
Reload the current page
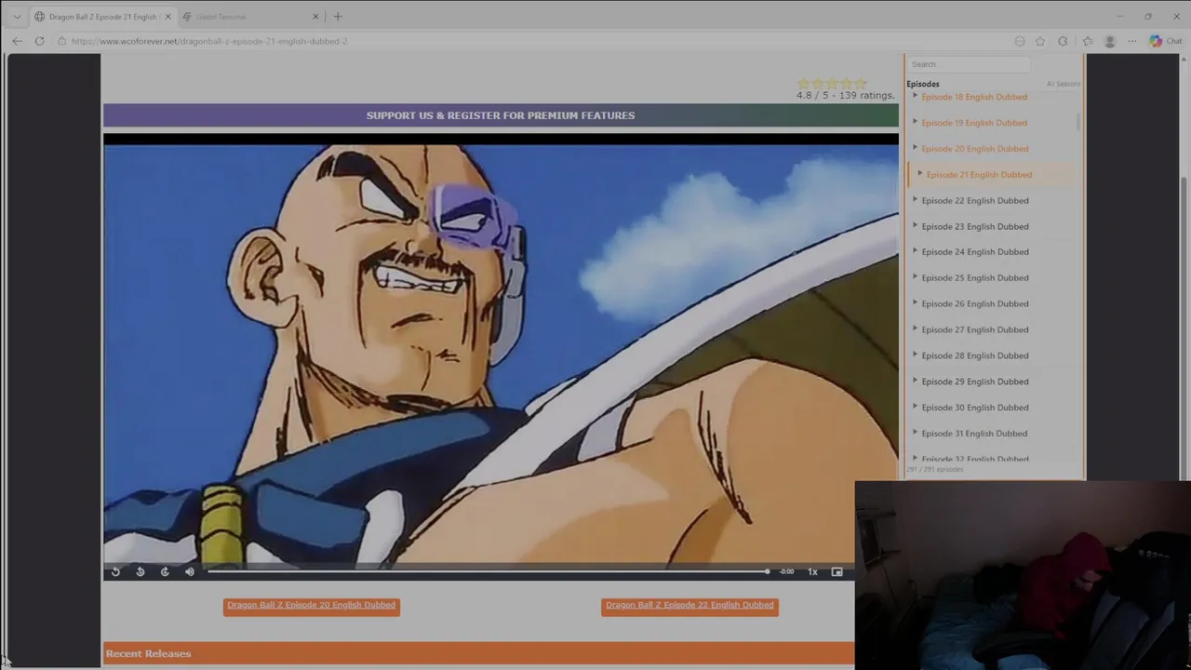click(39, 41)
